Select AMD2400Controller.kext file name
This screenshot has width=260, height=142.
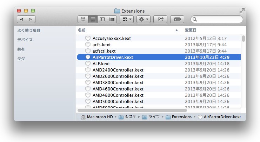[118, 70]
